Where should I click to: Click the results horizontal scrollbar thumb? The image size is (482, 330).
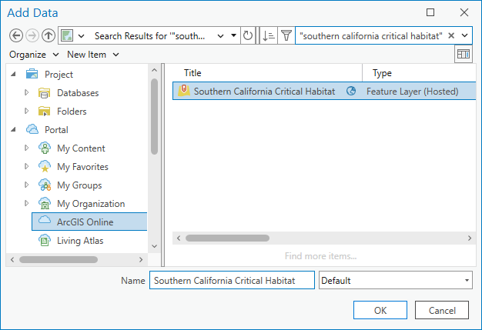tap(227, 238)
